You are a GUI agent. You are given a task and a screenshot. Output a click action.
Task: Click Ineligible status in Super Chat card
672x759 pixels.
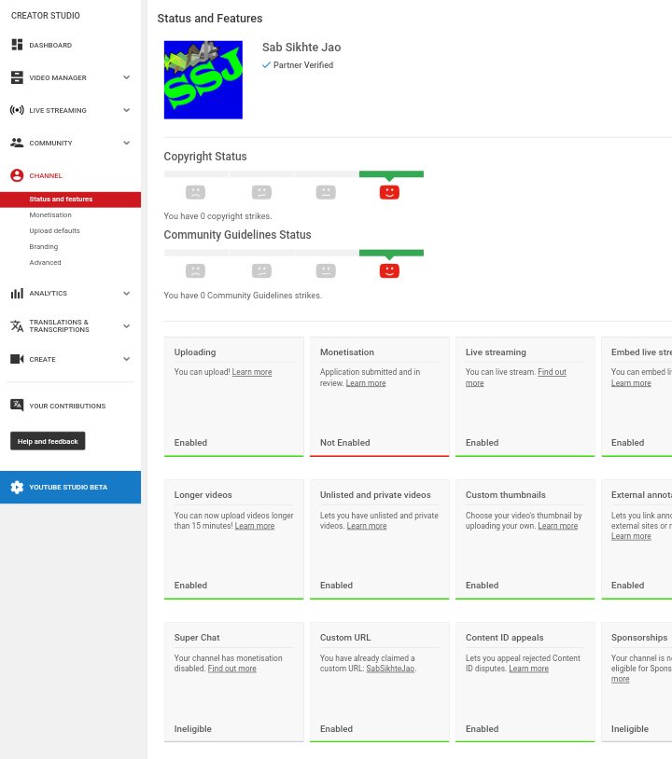coord(193,728)
